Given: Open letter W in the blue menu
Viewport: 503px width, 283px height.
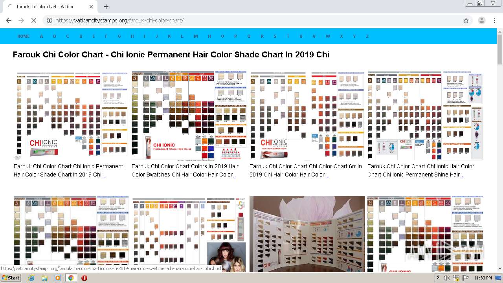Looking at the screenshot, I should click(328, 36).
